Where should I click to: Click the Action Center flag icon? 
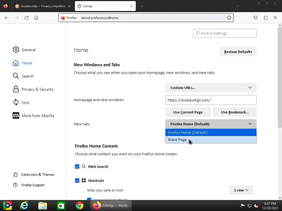(x=243, y=206)
